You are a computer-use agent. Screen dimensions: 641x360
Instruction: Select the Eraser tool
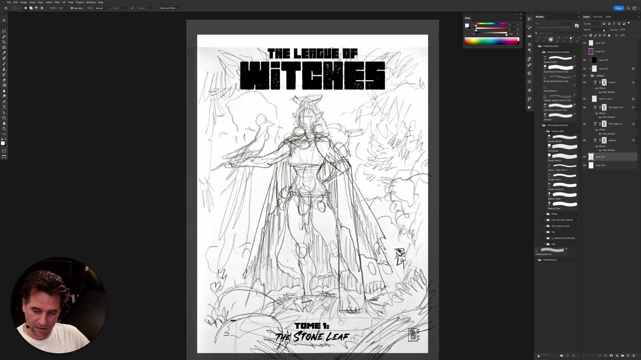point(4,80)
